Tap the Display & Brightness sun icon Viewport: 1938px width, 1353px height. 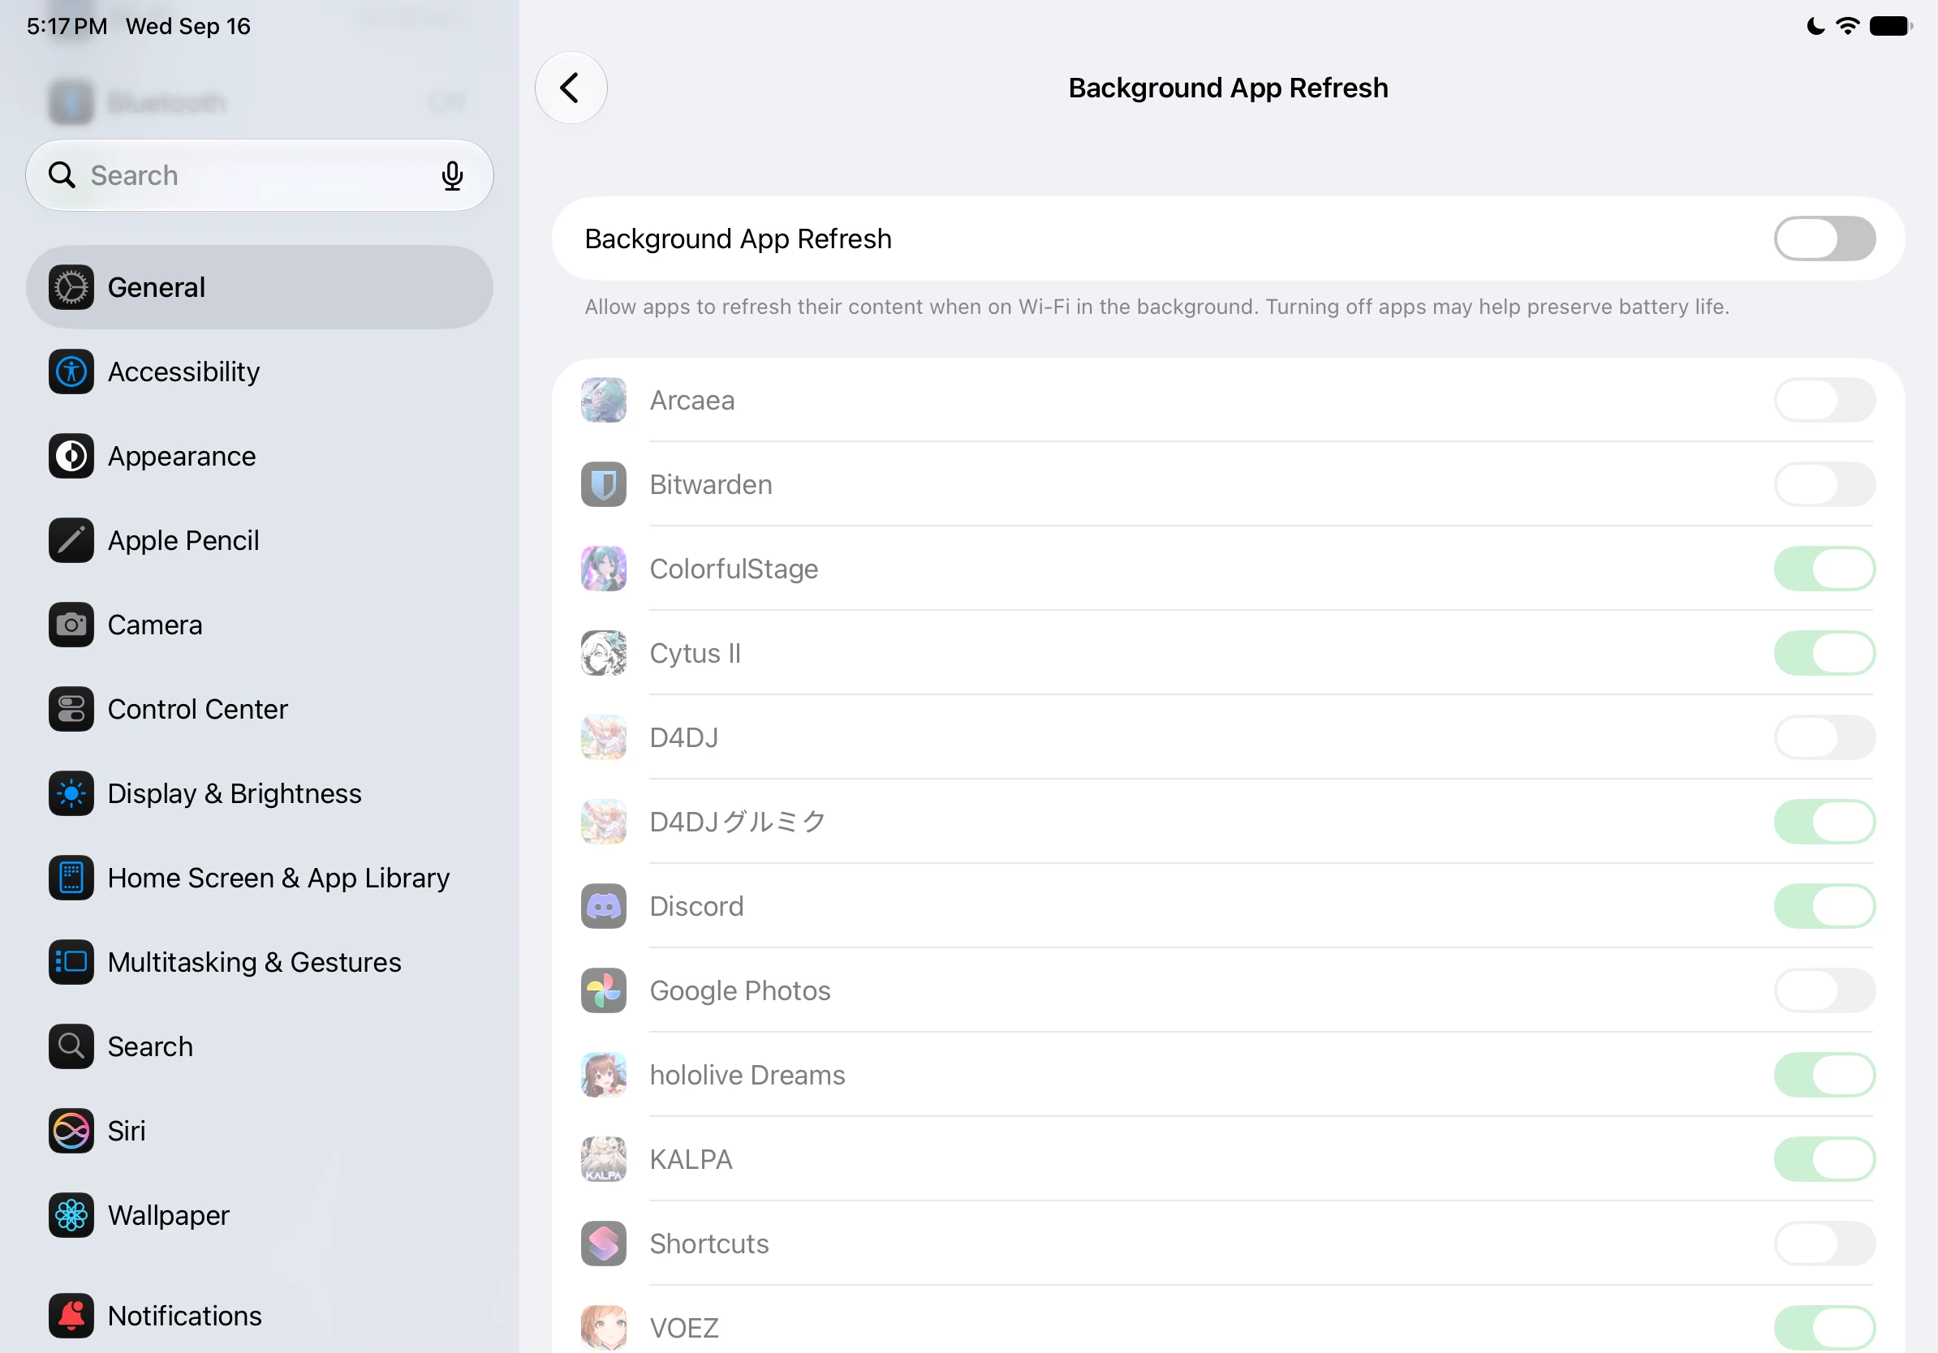point(71,794)
